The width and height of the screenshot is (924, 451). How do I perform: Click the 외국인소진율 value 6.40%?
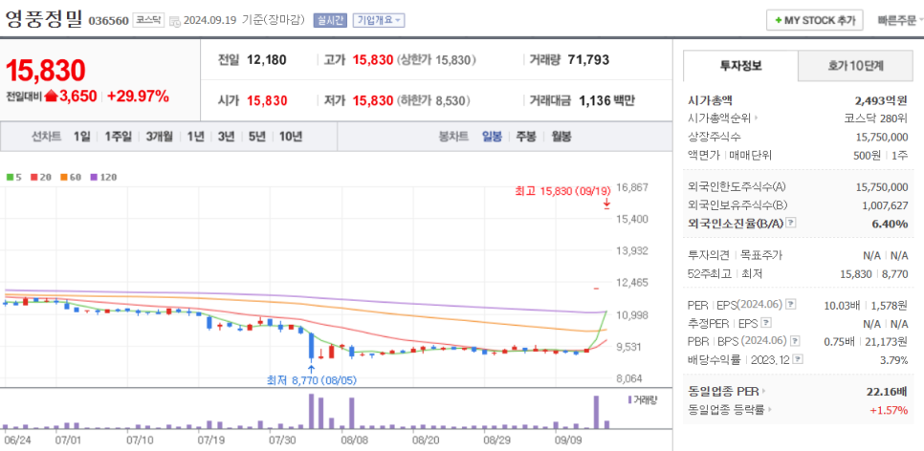pyautogui.click(x=890, y=224)
